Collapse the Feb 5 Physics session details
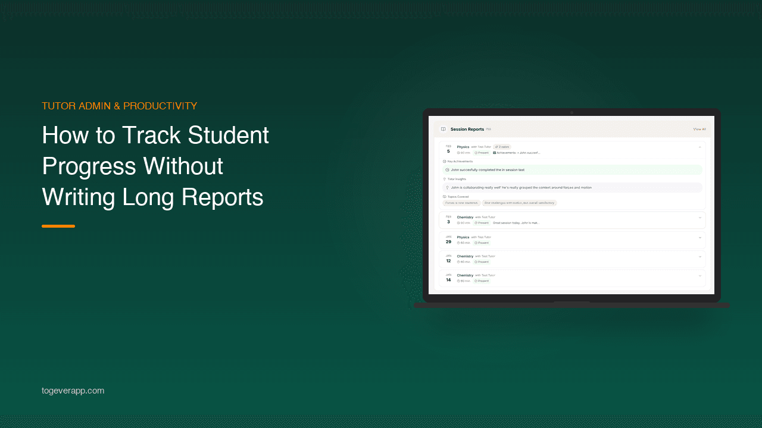 700,147
